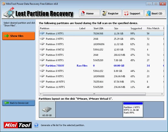
Task: Select the drive icon for Partition 5 NTFS
Action: coord(42,55)
